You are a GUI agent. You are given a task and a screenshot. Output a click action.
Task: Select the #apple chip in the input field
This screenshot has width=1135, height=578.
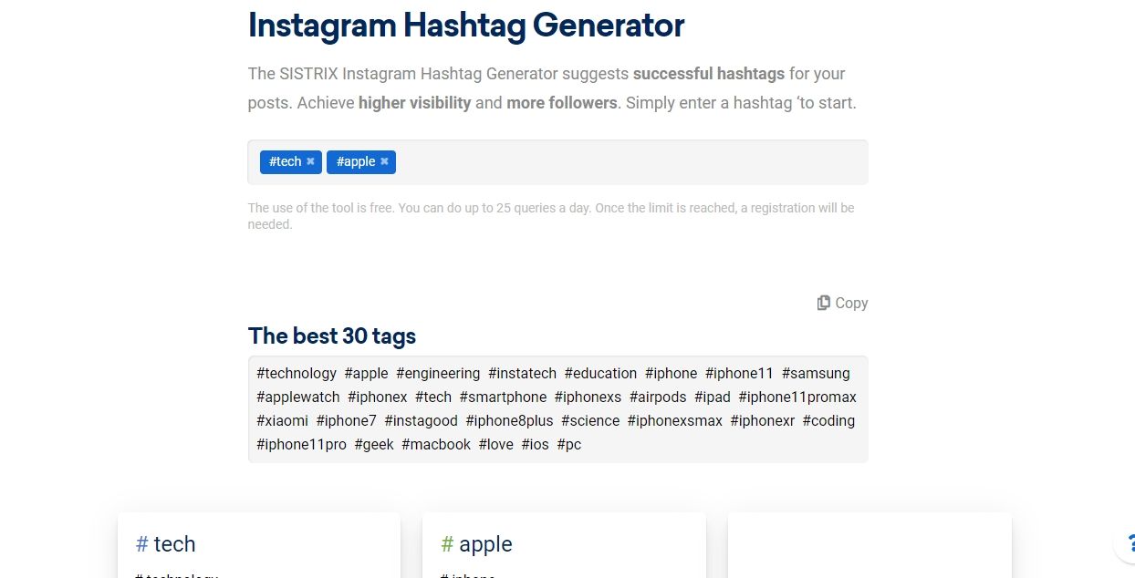pyautogui.click(x=355, y=161)
